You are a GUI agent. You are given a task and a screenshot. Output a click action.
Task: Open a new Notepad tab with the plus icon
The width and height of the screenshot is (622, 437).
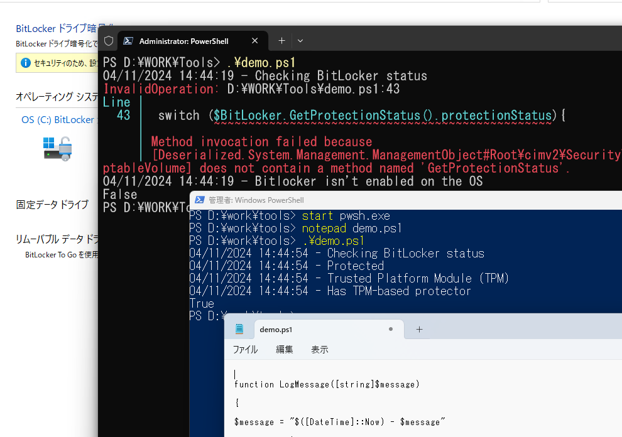tap(419, 328)
